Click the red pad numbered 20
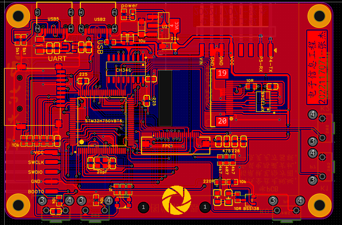This screenshot has width=342, height=225. pos(222,121)
